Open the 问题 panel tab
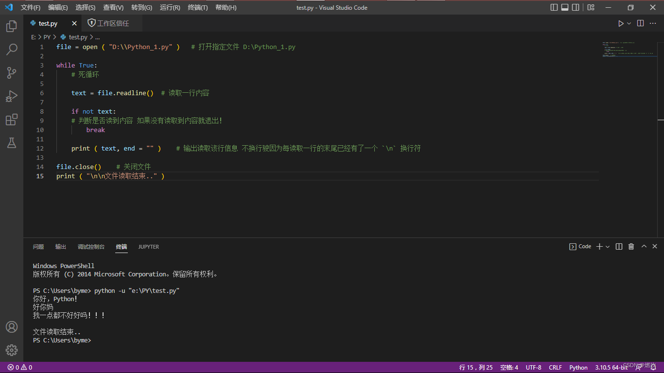This screenshot has height=373, width=664. pos(38,247)
